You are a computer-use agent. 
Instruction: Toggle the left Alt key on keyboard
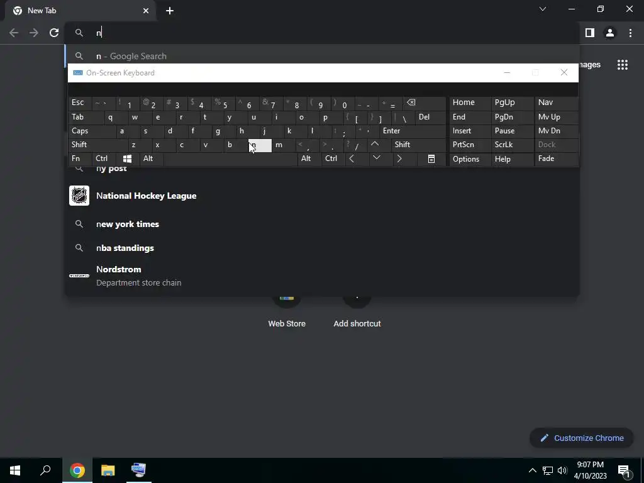(152, 159)
